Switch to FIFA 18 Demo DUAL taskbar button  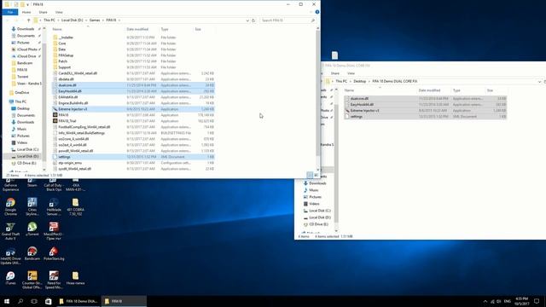pyautogui.click(x=78, y=301)
